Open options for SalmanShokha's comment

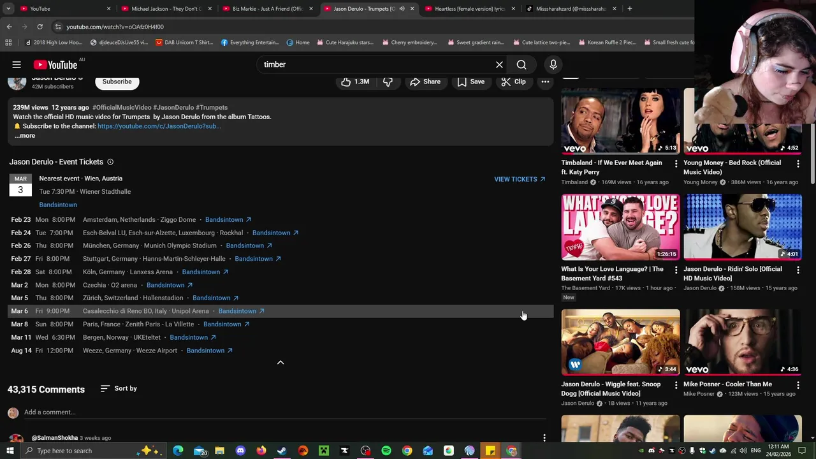pyautogui.click(x=544, y=438)
